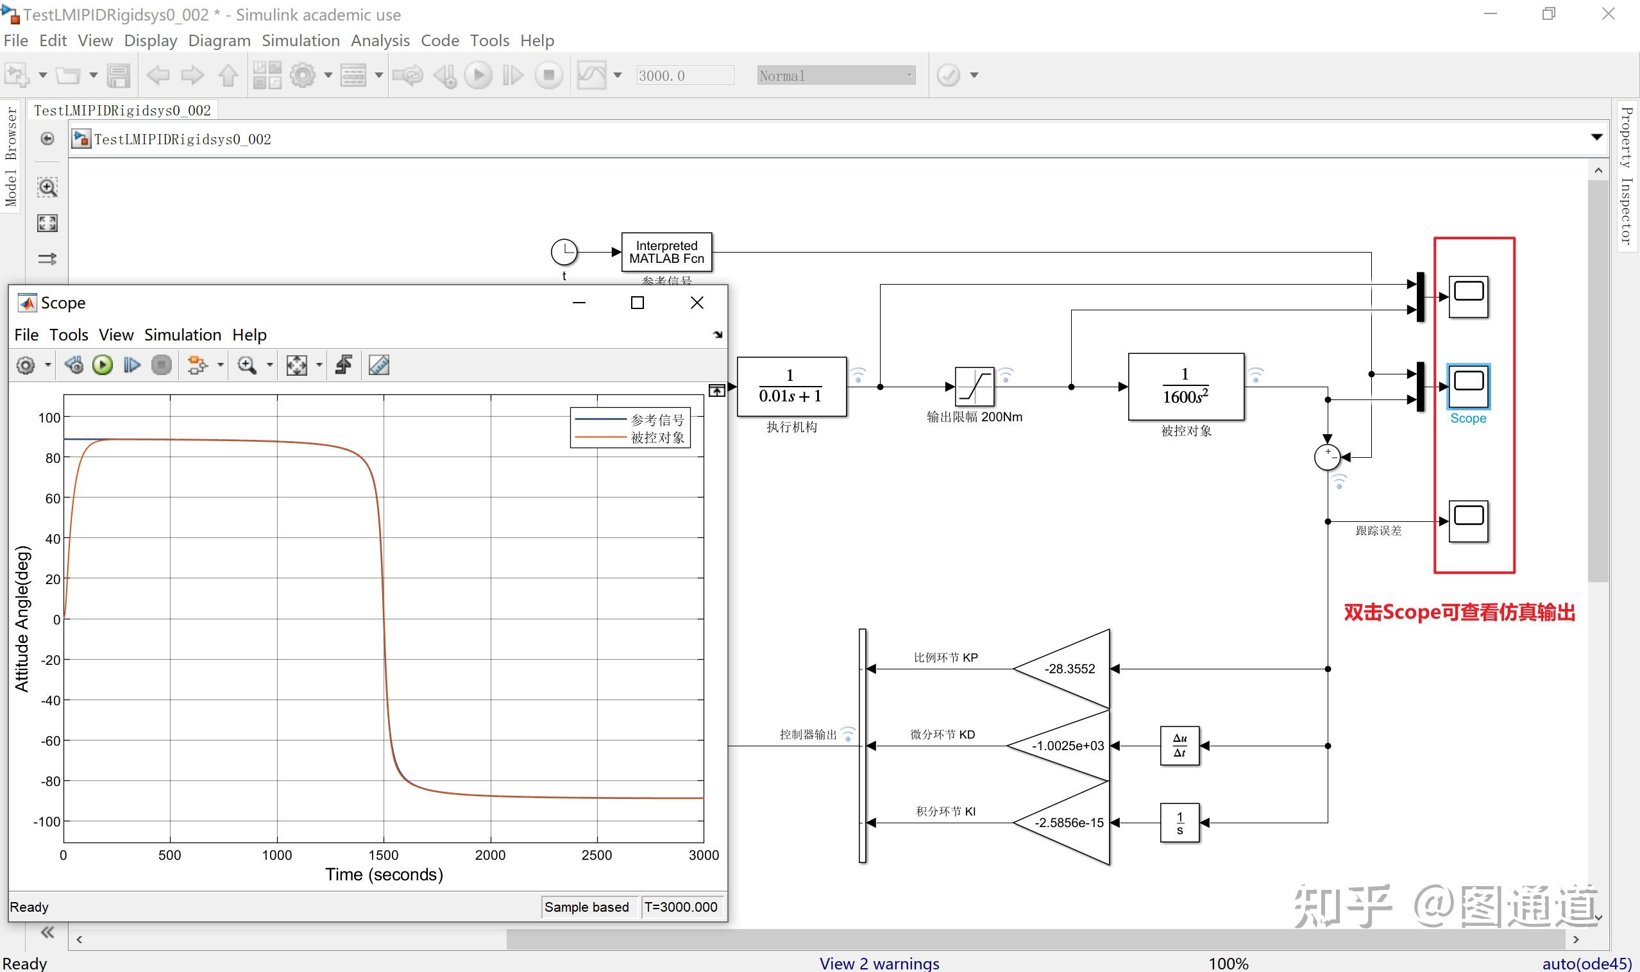1640x972 pixels.
Task: Toggle the 参考信号 legend line visibility
Action: (601, 419)
